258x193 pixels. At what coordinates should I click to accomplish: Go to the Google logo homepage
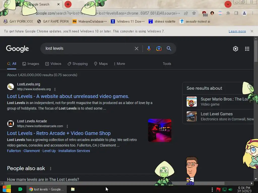(17, 49)
